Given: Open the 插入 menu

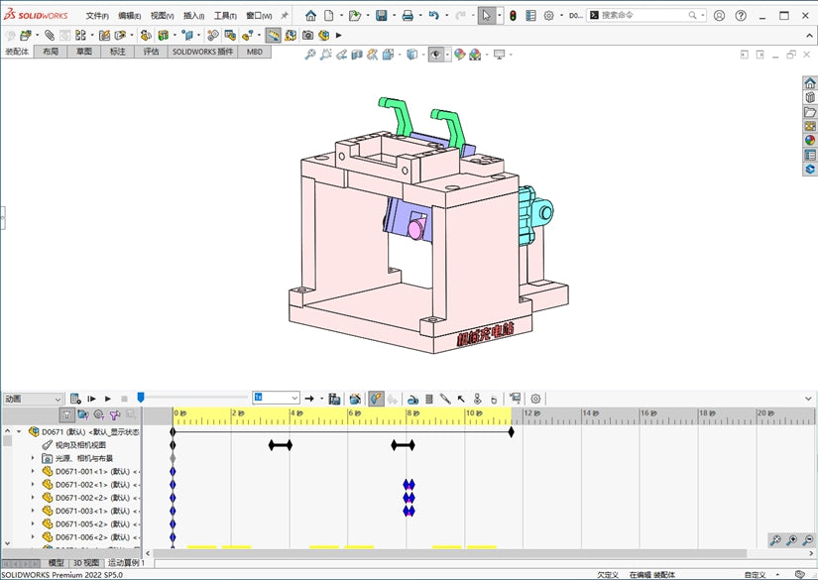Looking at the screenshot, I should click(x=193, y=16).
